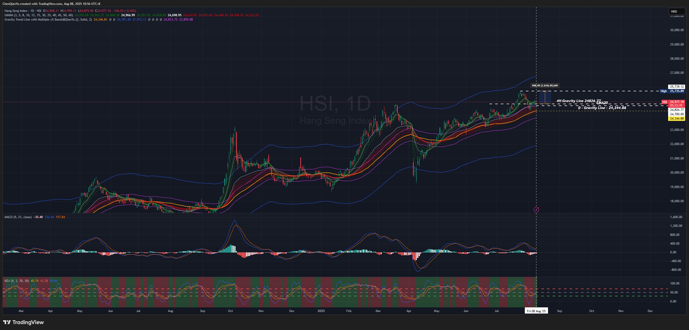Click the 1,600.00 MACD axis label
689x330 pixels.
coord(676,217)
